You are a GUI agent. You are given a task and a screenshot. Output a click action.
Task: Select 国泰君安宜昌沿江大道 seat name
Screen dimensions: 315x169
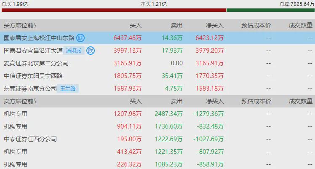33,51
